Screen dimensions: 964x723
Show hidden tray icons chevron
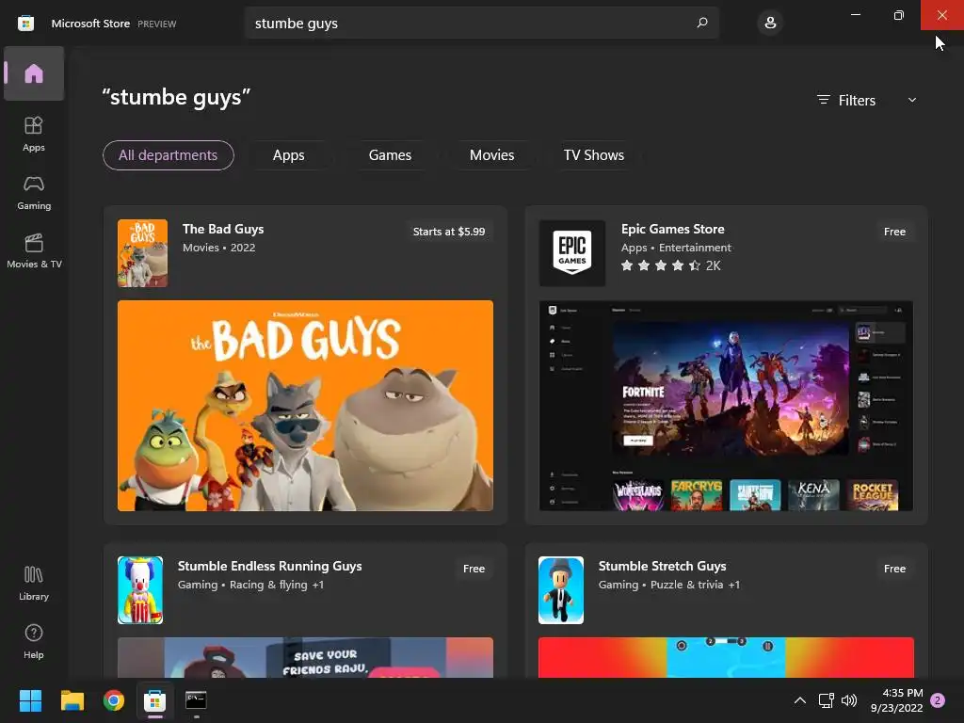800,700
